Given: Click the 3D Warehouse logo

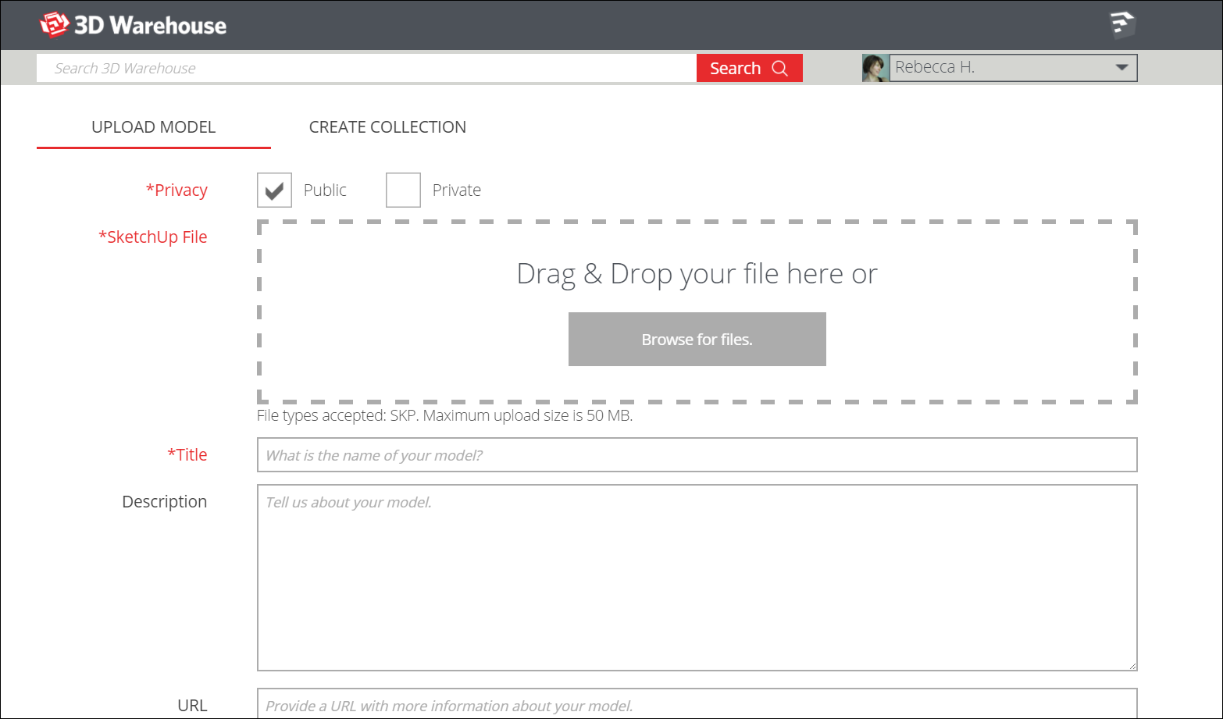Looking at the screenshot, I should (x=133, y=25).
